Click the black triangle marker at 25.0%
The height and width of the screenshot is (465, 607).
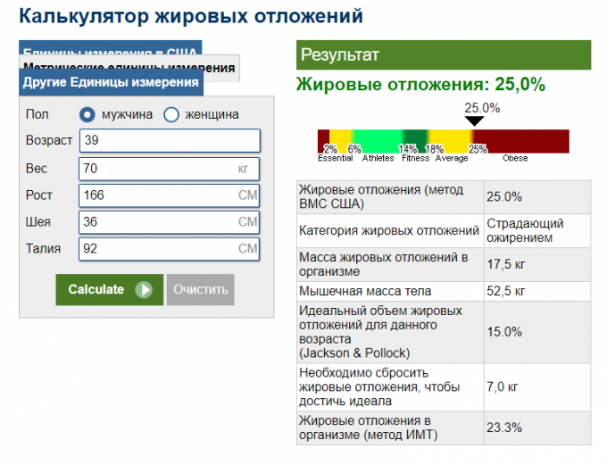pyautogui.click(x=475, y=120)
